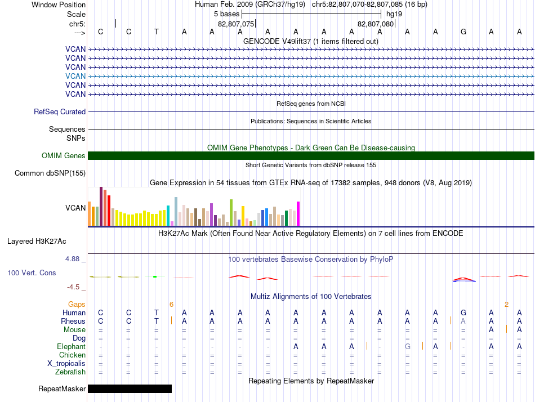Image resolution: width=535 pixels, height=402 pixels.
Task: Open the H3K27Ac Mark track title
Action: [x=311, y=234]
